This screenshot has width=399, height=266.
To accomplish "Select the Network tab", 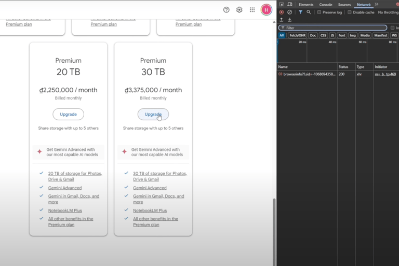I will point(364,5).
